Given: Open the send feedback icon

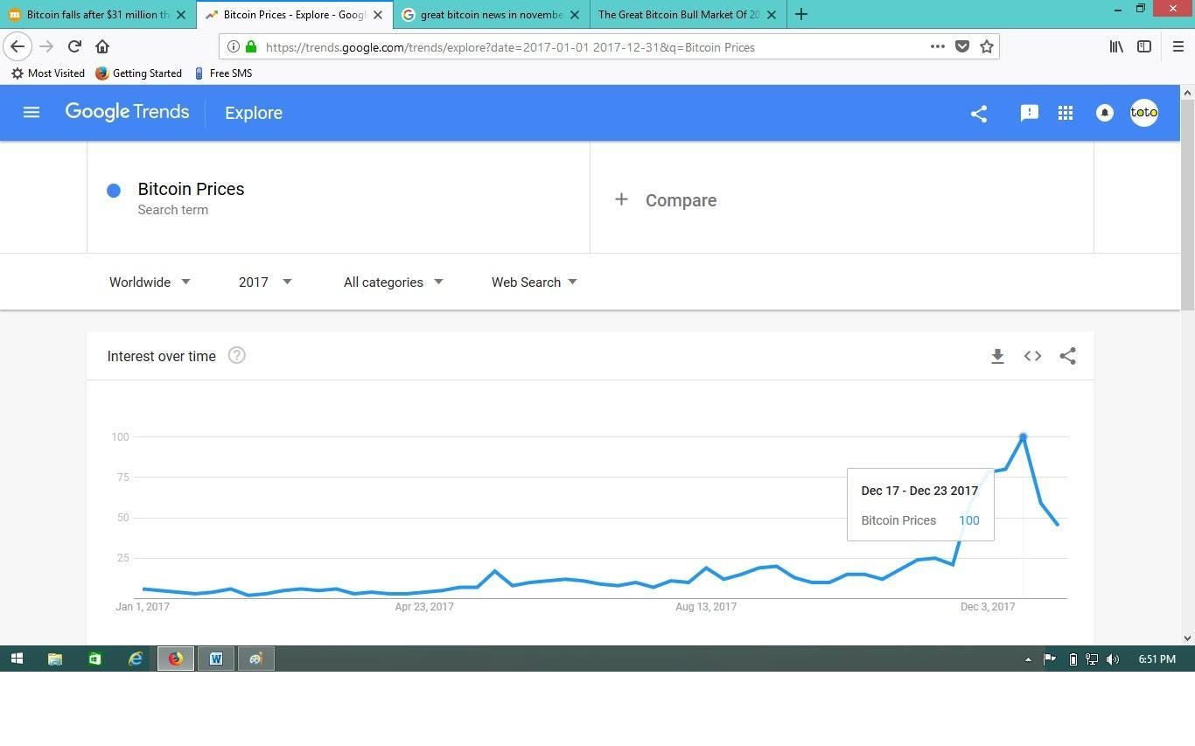Looking at the screenshot, I should 1029,112.
